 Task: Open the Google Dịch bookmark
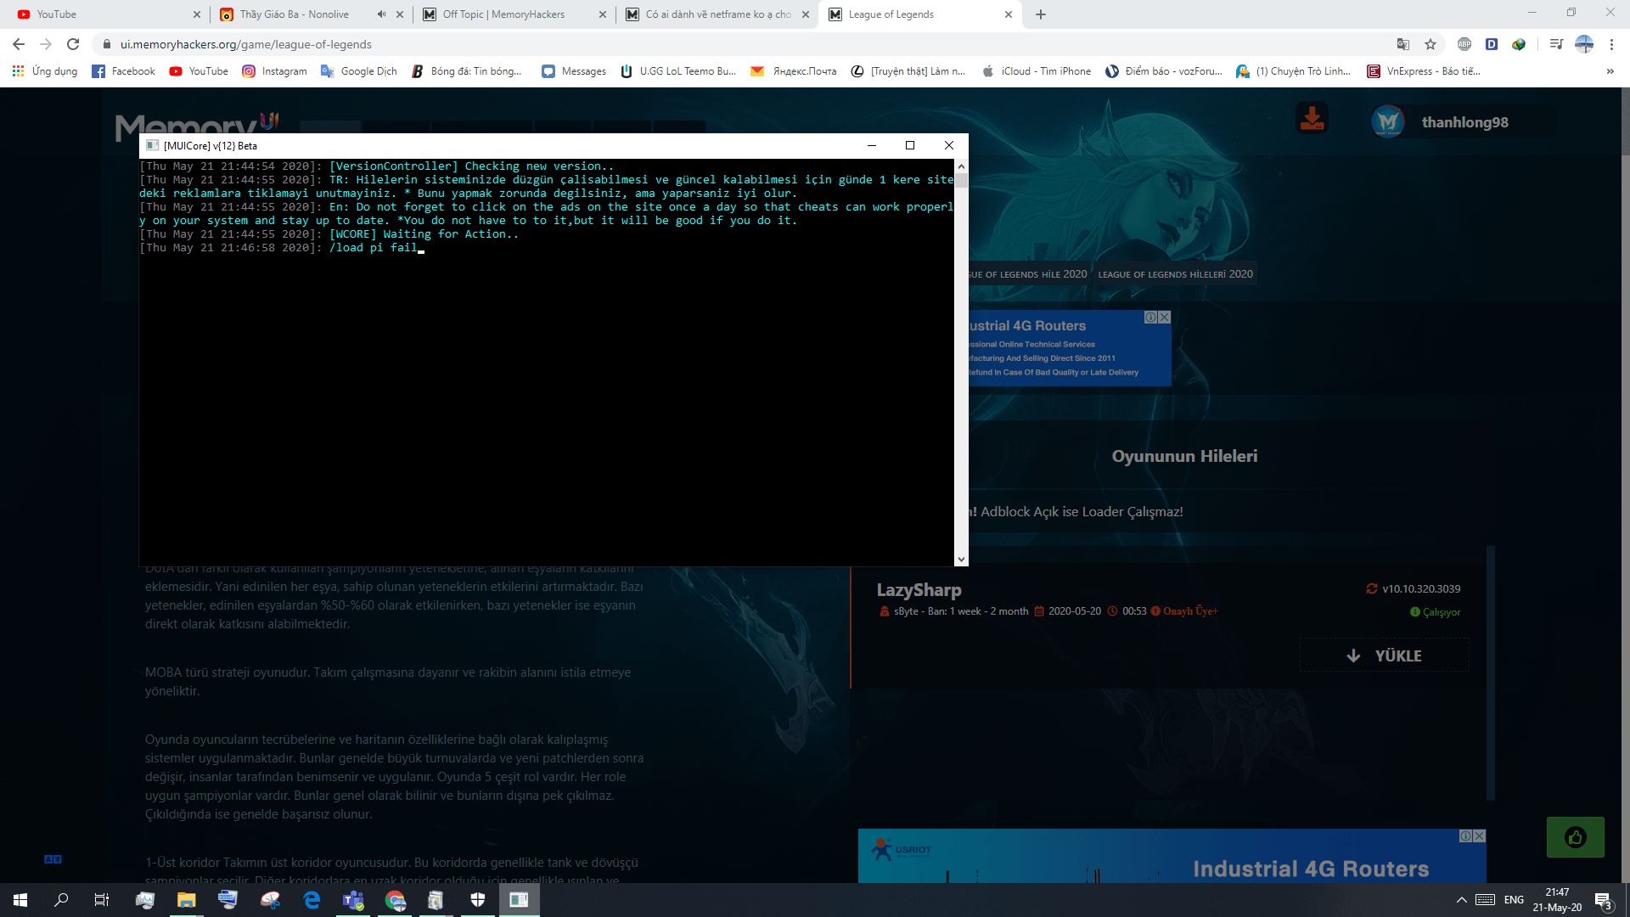(359, 71)
